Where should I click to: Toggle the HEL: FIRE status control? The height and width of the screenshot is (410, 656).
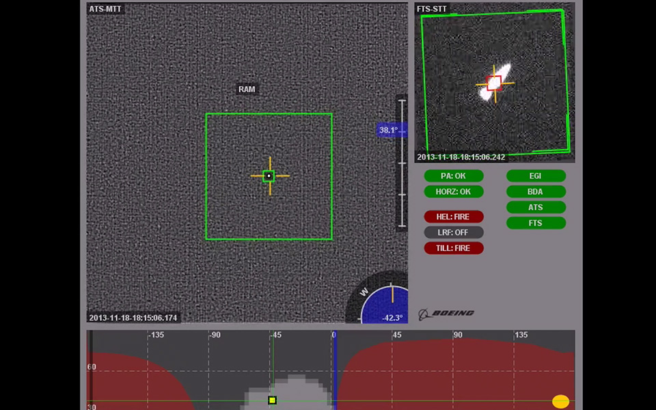tap(454, 216)
